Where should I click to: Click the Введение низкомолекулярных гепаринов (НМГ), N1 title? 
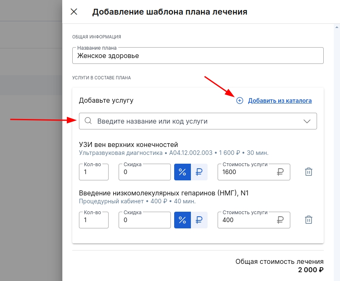tap(164, 193)
